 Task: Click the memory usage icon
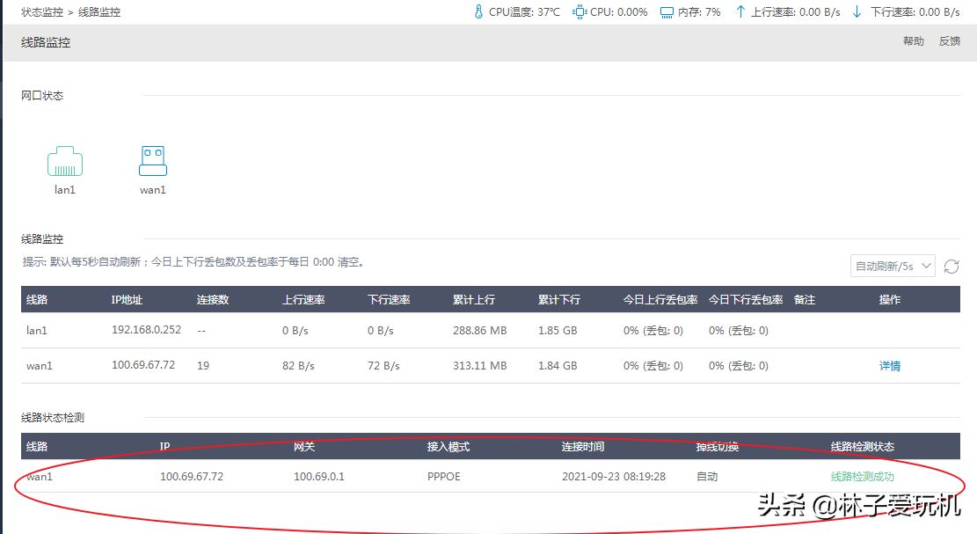coord(667,12)
